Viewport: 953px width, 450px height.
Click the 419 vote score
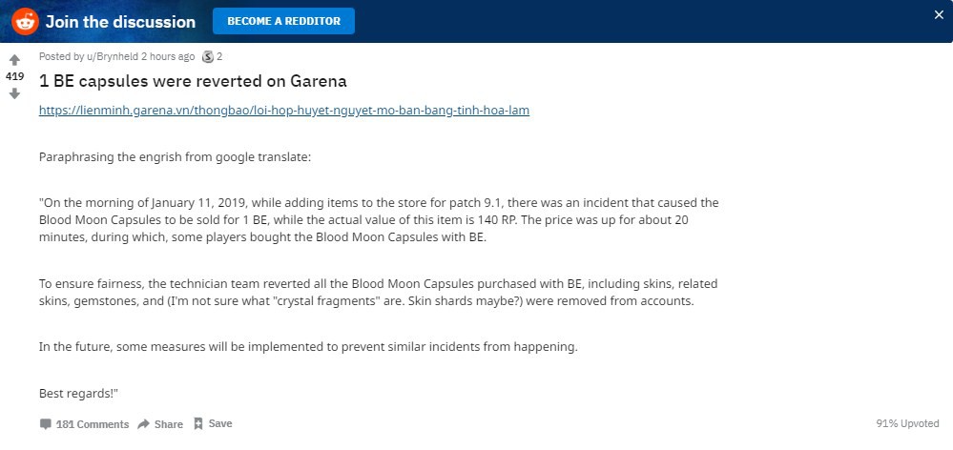point(14,76)
